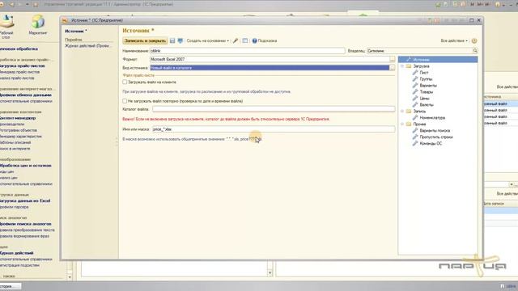Open Анализ цен link
Image resolution: width=518 pixels, height=291 pixels.
click(9, 178)
